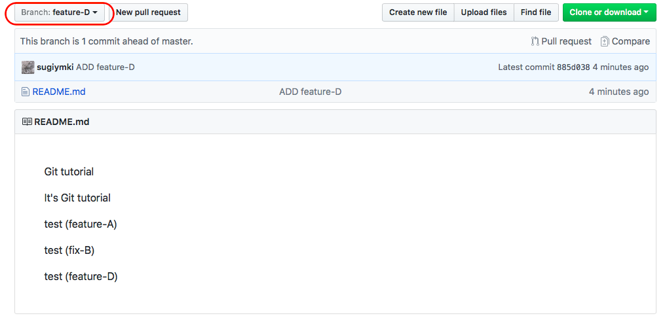Click the pull request icon beside Compare

click(535, 41)
